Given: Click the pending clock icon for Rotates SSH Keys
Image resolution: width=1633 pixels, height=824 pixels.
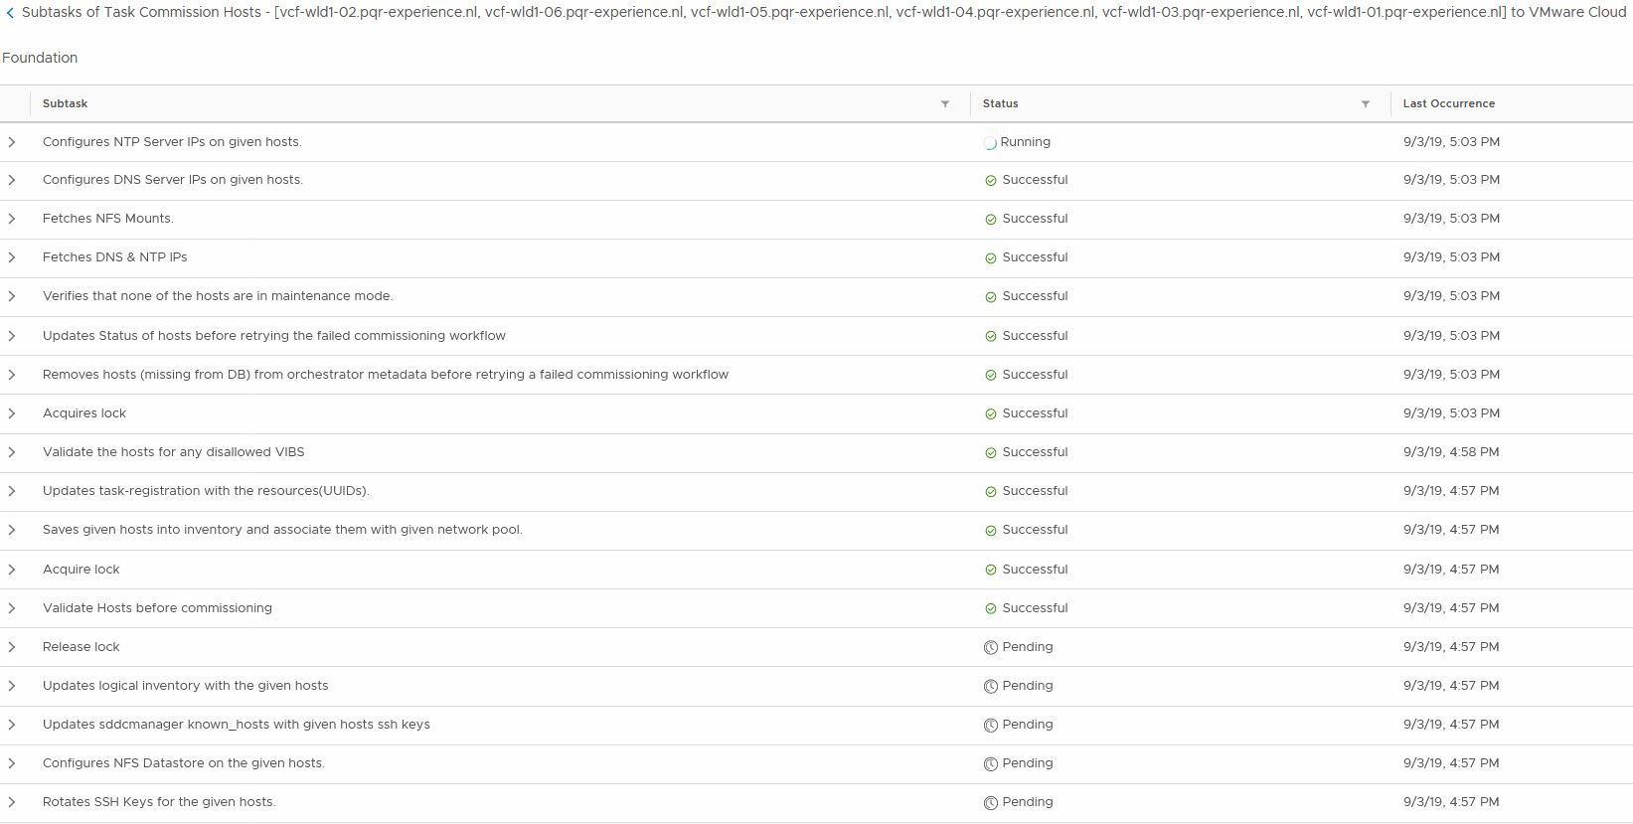Looking at the screenshot, I should (991, 803).
